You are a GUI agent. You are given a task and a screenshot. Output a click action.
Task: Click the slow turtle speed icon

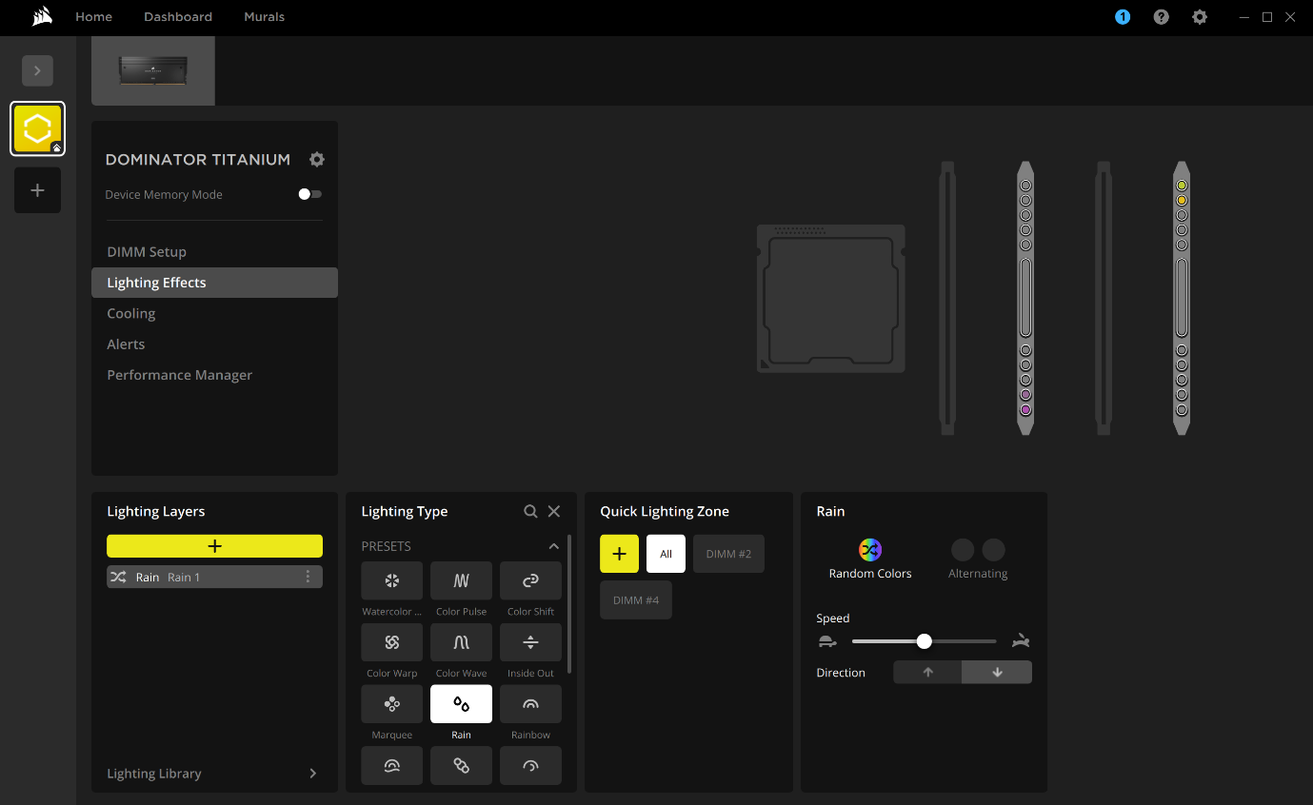click(x=827, y=642)
